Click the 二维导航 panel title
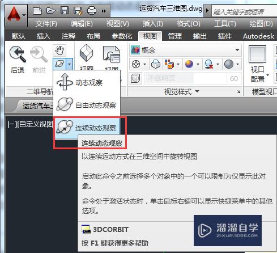Screen dimensions: 277x253 tap(40, 92)
